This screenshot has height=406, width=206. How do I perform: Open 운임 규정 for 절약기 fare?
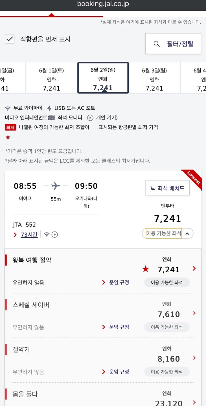click(x=119, y=372)
